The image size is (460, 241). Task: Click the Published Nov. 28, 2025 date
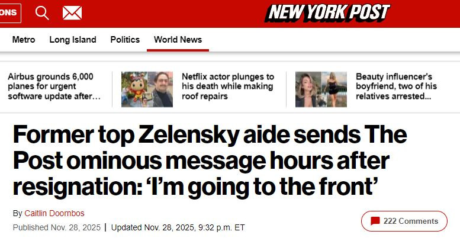coord(56,227)
